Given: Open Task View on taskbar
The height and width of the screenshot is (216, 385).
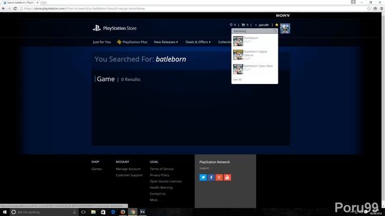Looking at the screenshot, I should coord(84,212).
